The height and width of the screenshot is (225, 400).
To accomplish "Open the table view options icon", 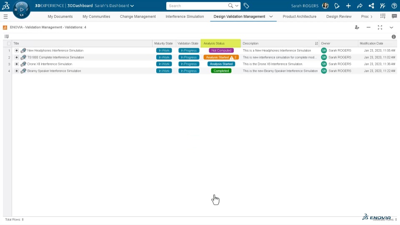I will coord(7,37).
